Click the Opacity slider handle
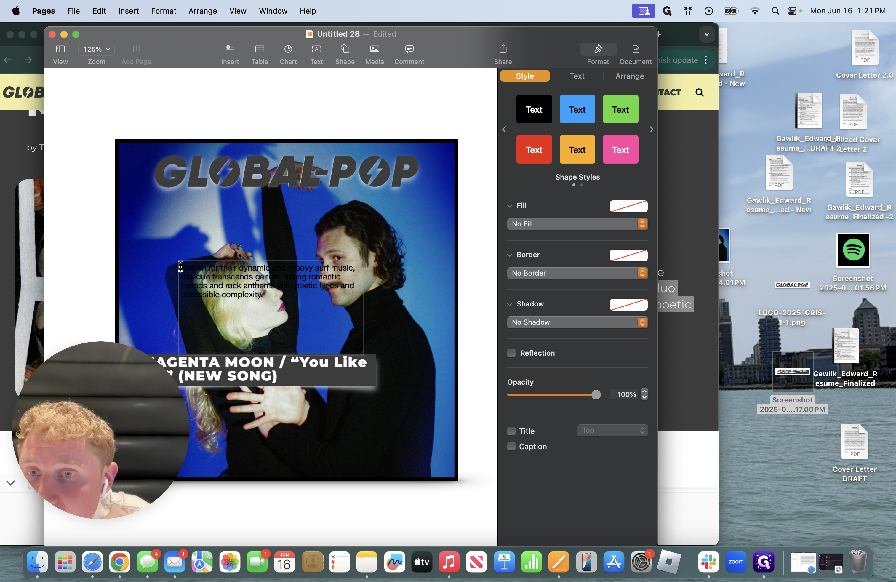896x582 pixels. 596,394
